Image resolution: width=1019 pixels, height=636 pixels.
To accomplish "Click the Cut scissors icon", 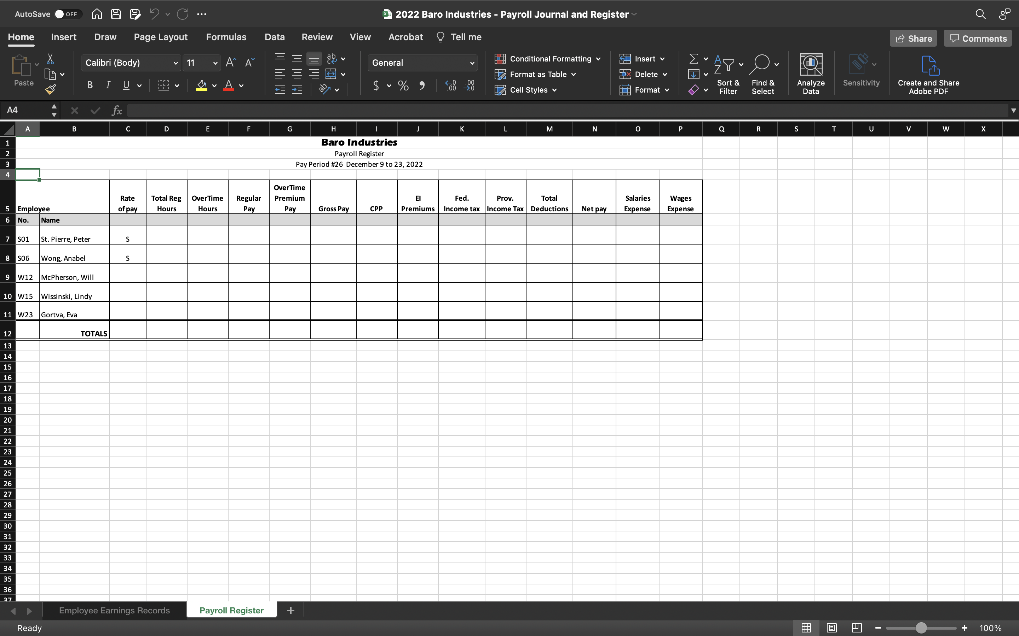I will [x=50, y=59].
